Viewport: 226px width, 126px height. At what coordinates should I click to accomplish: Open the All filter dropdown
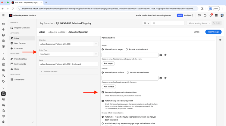(x=146, y=23)
